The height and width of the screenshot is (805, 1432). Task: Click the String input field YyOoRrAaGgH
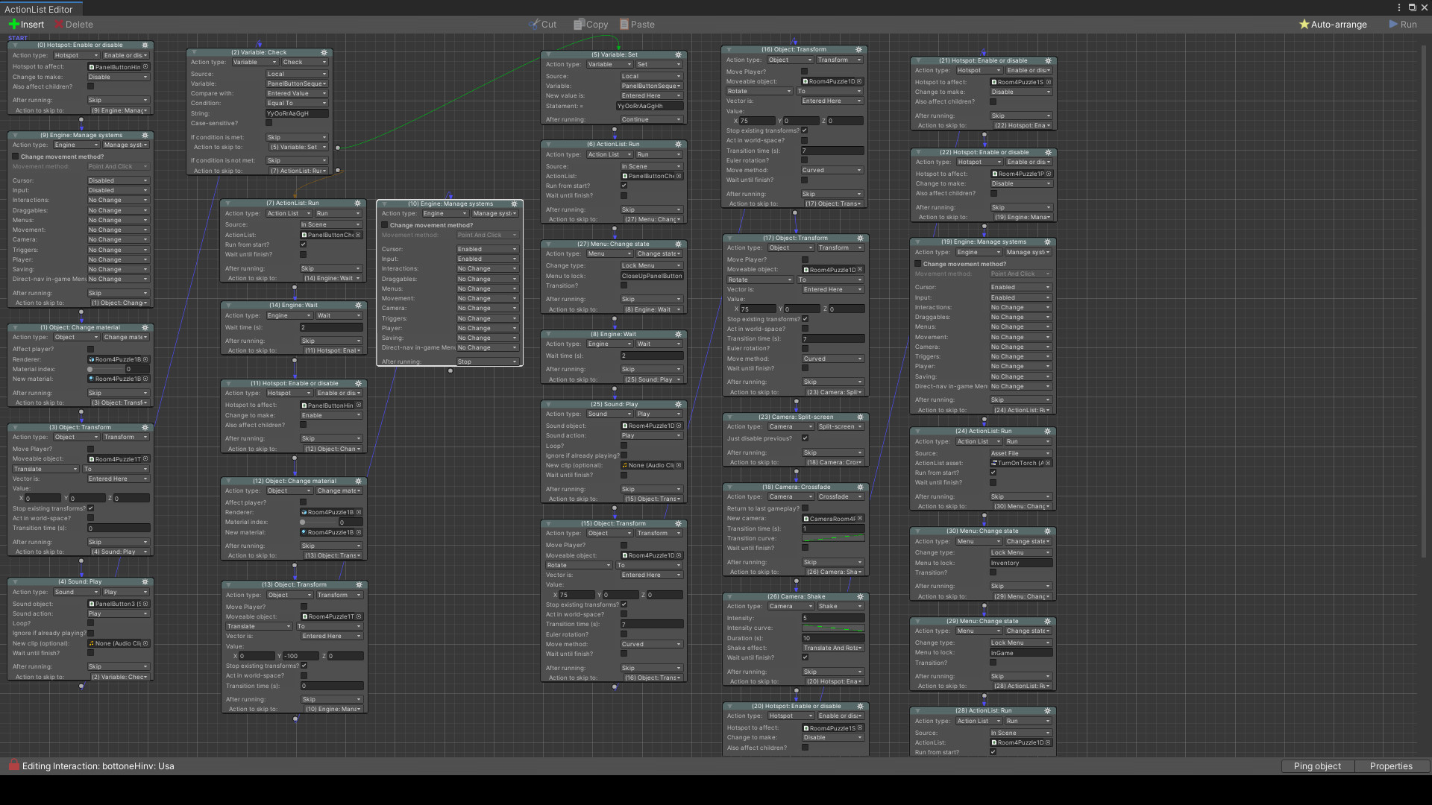297,114
